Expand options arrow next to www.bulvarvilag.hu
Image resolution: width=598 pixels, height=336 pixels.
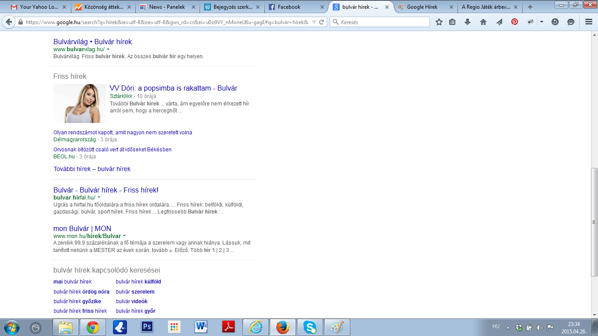tap(108, 49)
